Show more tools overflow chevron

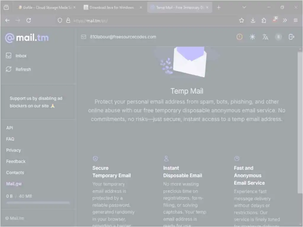point(285,20)
